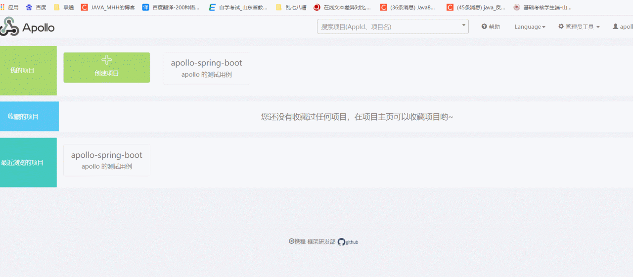The width and height of the screenshot is (633, 277).
Task: Open the 联通 bookmark folder
Action: (x=64, y=7)
